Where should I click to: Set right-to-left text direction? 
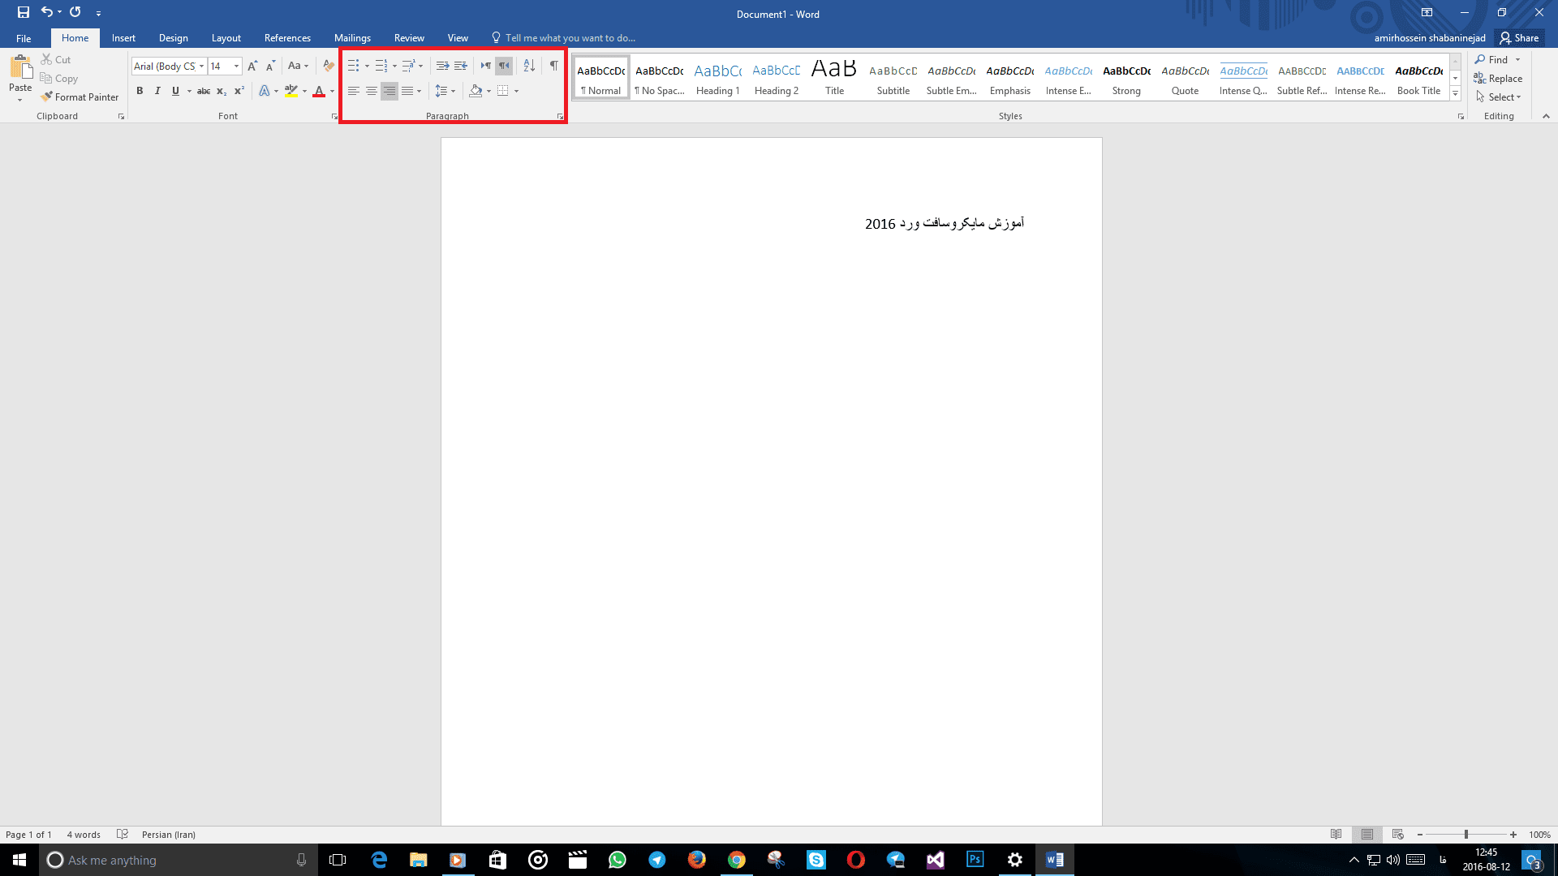[504, 66]
